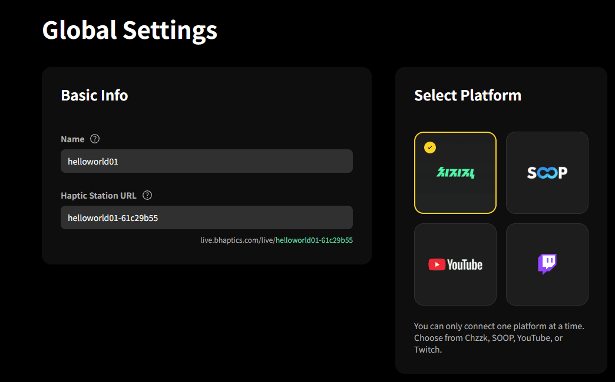615x382 pixels.
Task: Deselect the currently active Chzzk platform
Action: [455, 172]
